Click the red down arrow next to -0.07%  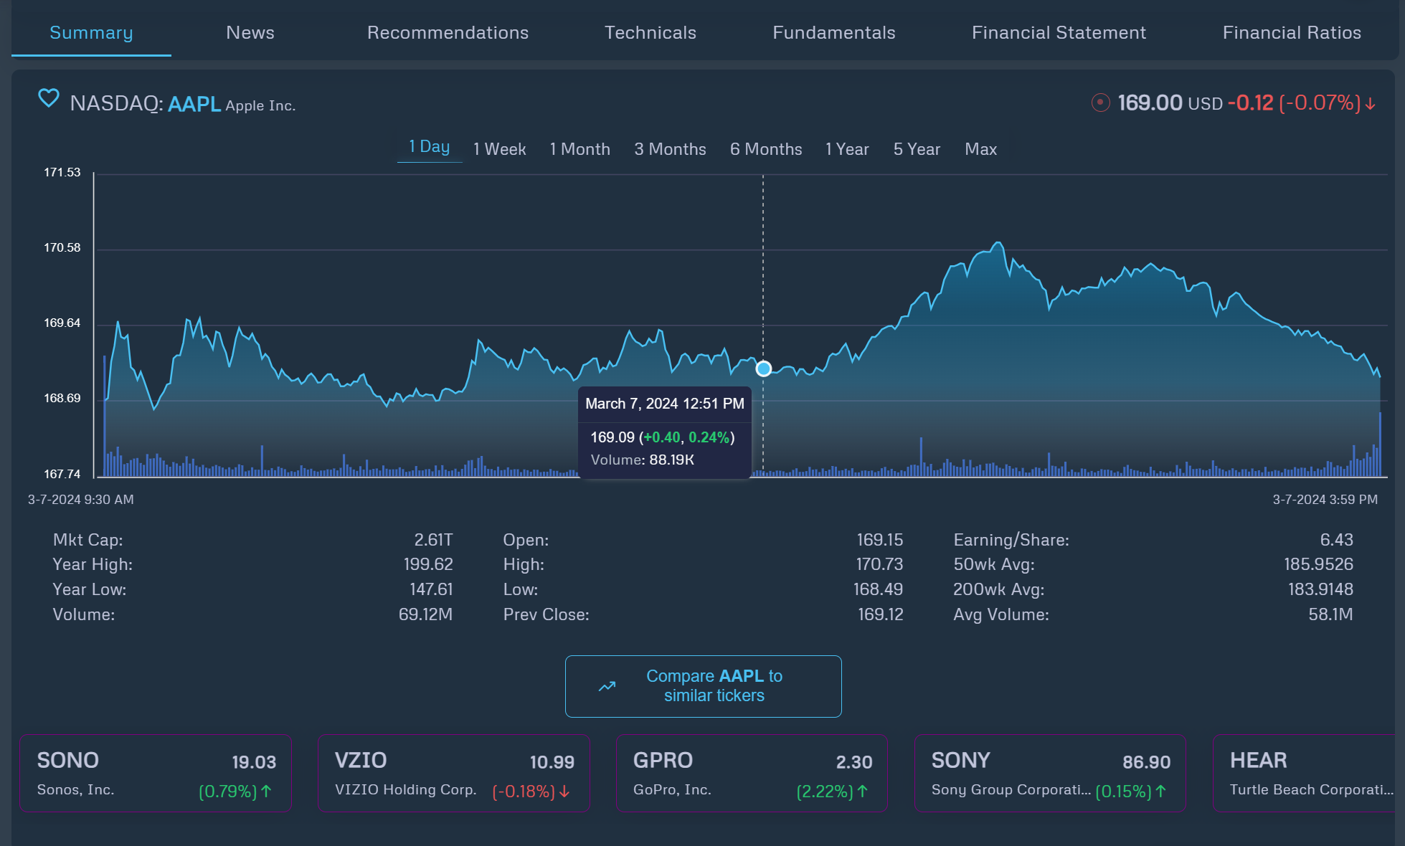pyautogui.click(x=1371, y=104)
